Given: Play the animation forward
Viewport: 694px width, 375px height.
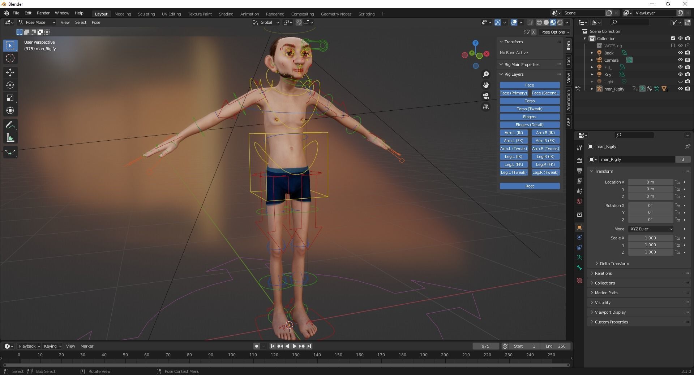Looking at the screenshot, I should (294, 346).
